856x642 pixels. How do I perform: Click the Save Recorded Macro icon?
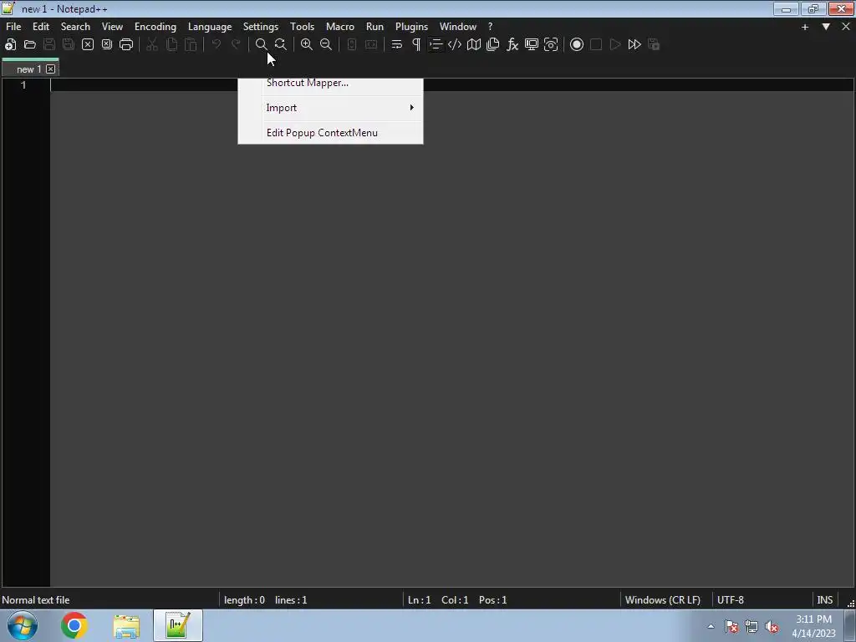(x=654, y=45)
